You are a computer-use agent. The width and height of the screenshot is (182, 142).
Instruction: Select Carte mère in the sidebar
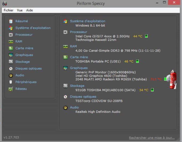point(24,48)
